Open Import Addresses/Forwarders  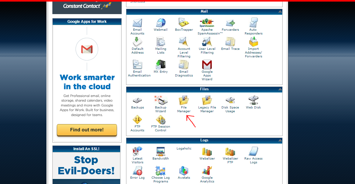click(253, 48)
